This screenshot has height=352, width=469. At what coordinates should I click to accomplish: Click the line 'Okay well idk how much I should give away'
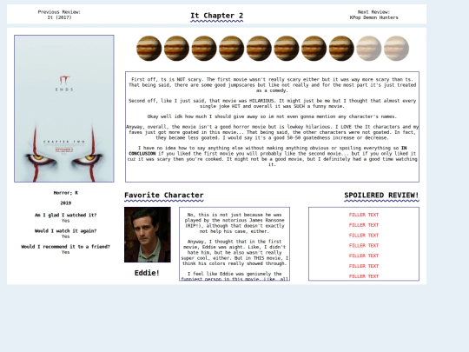(x=272, y=116)
